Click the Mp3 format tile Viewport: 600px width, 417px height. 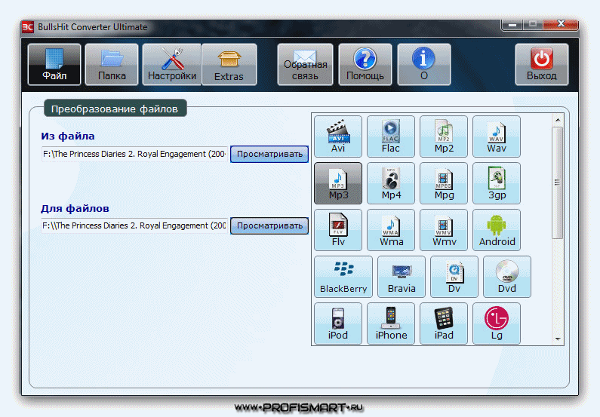pos(338,183)
